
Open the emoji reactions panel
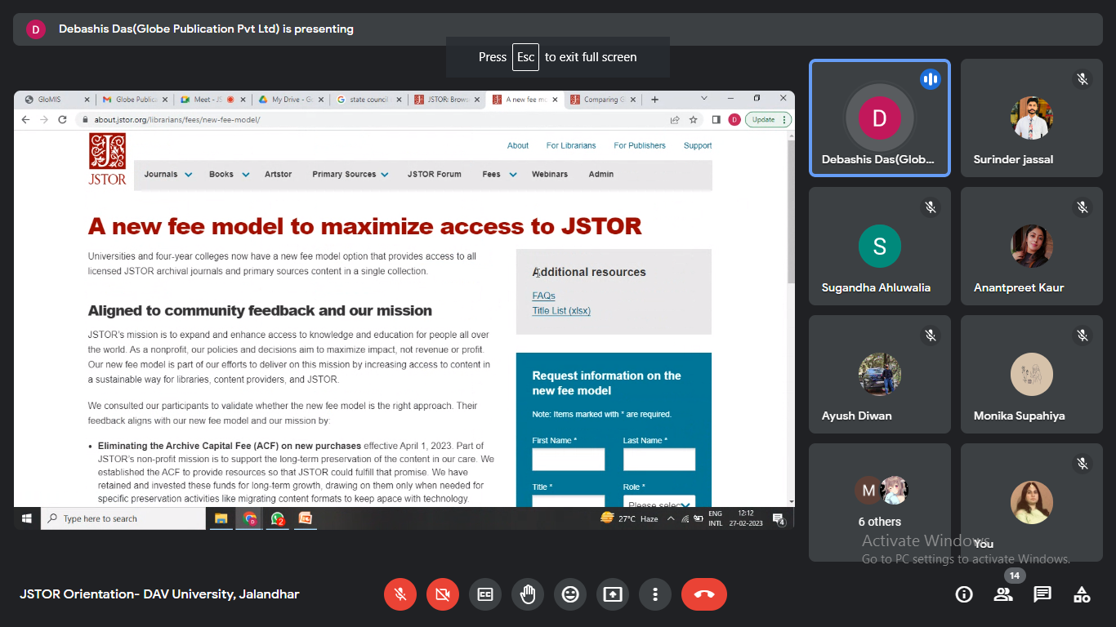pyautogui.click(x=570, y=594)
